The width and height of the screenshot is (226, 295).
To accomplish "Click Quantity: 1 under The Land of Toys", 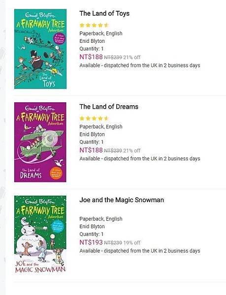I will (92, 49).
